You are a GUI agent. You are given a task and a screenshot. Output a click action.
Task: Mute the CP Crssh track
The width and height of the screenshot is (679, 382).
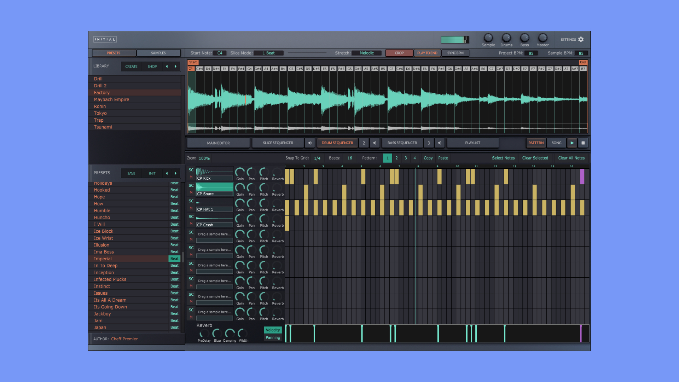click(191, 224)
